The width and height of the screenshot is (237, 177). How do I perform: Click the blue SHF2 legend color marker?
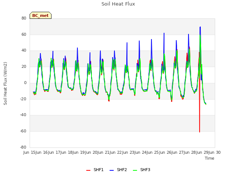pos(111,170)
